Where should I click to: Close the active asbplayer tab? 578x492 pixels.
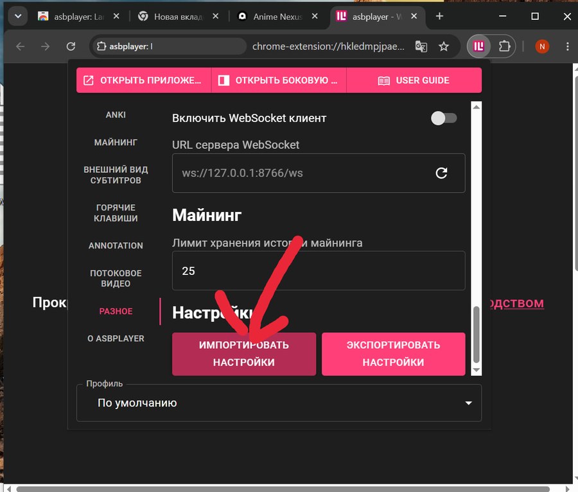tap(414, 16)
